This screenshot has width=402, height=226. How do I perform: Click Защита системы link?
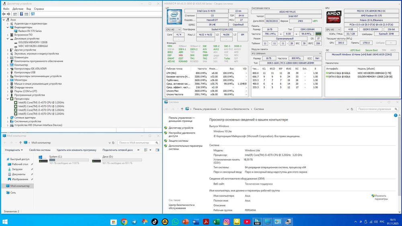[178, 141]
